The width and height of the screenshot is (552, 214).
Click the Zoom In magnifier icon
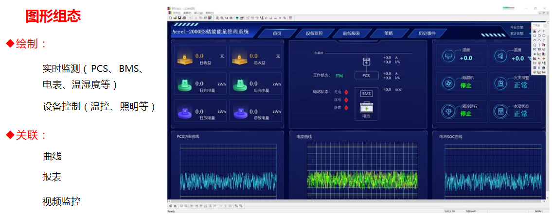coord(217,18)
